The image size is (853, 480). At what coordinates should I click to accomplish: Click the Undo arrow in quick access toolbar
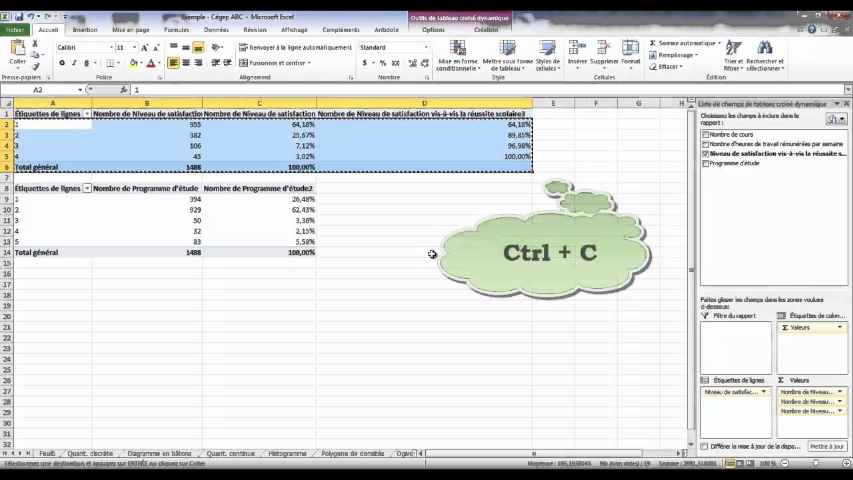click(x=31, y=17)
